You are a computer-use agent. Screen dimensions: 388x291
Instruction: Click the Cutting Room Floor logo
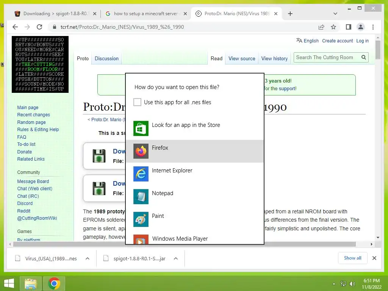point(40,64)
